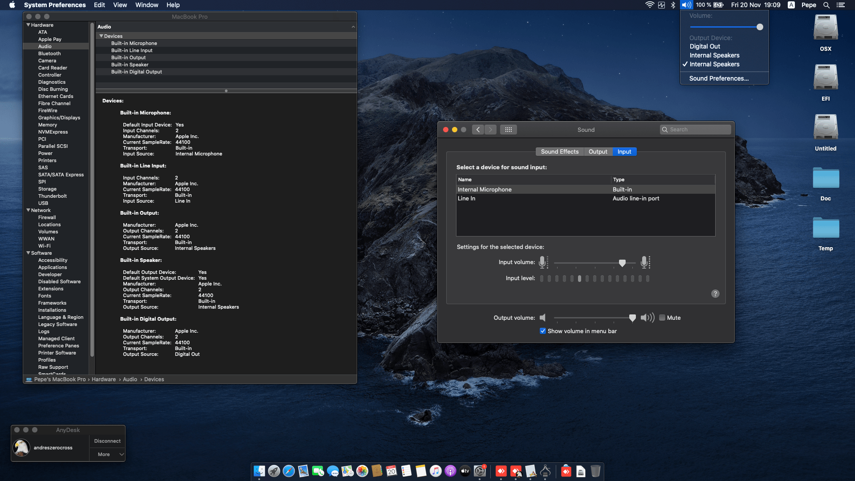Open System Preferences with the notification badge
This screenshot has height=481, width=855.
(x=480, y=471)
